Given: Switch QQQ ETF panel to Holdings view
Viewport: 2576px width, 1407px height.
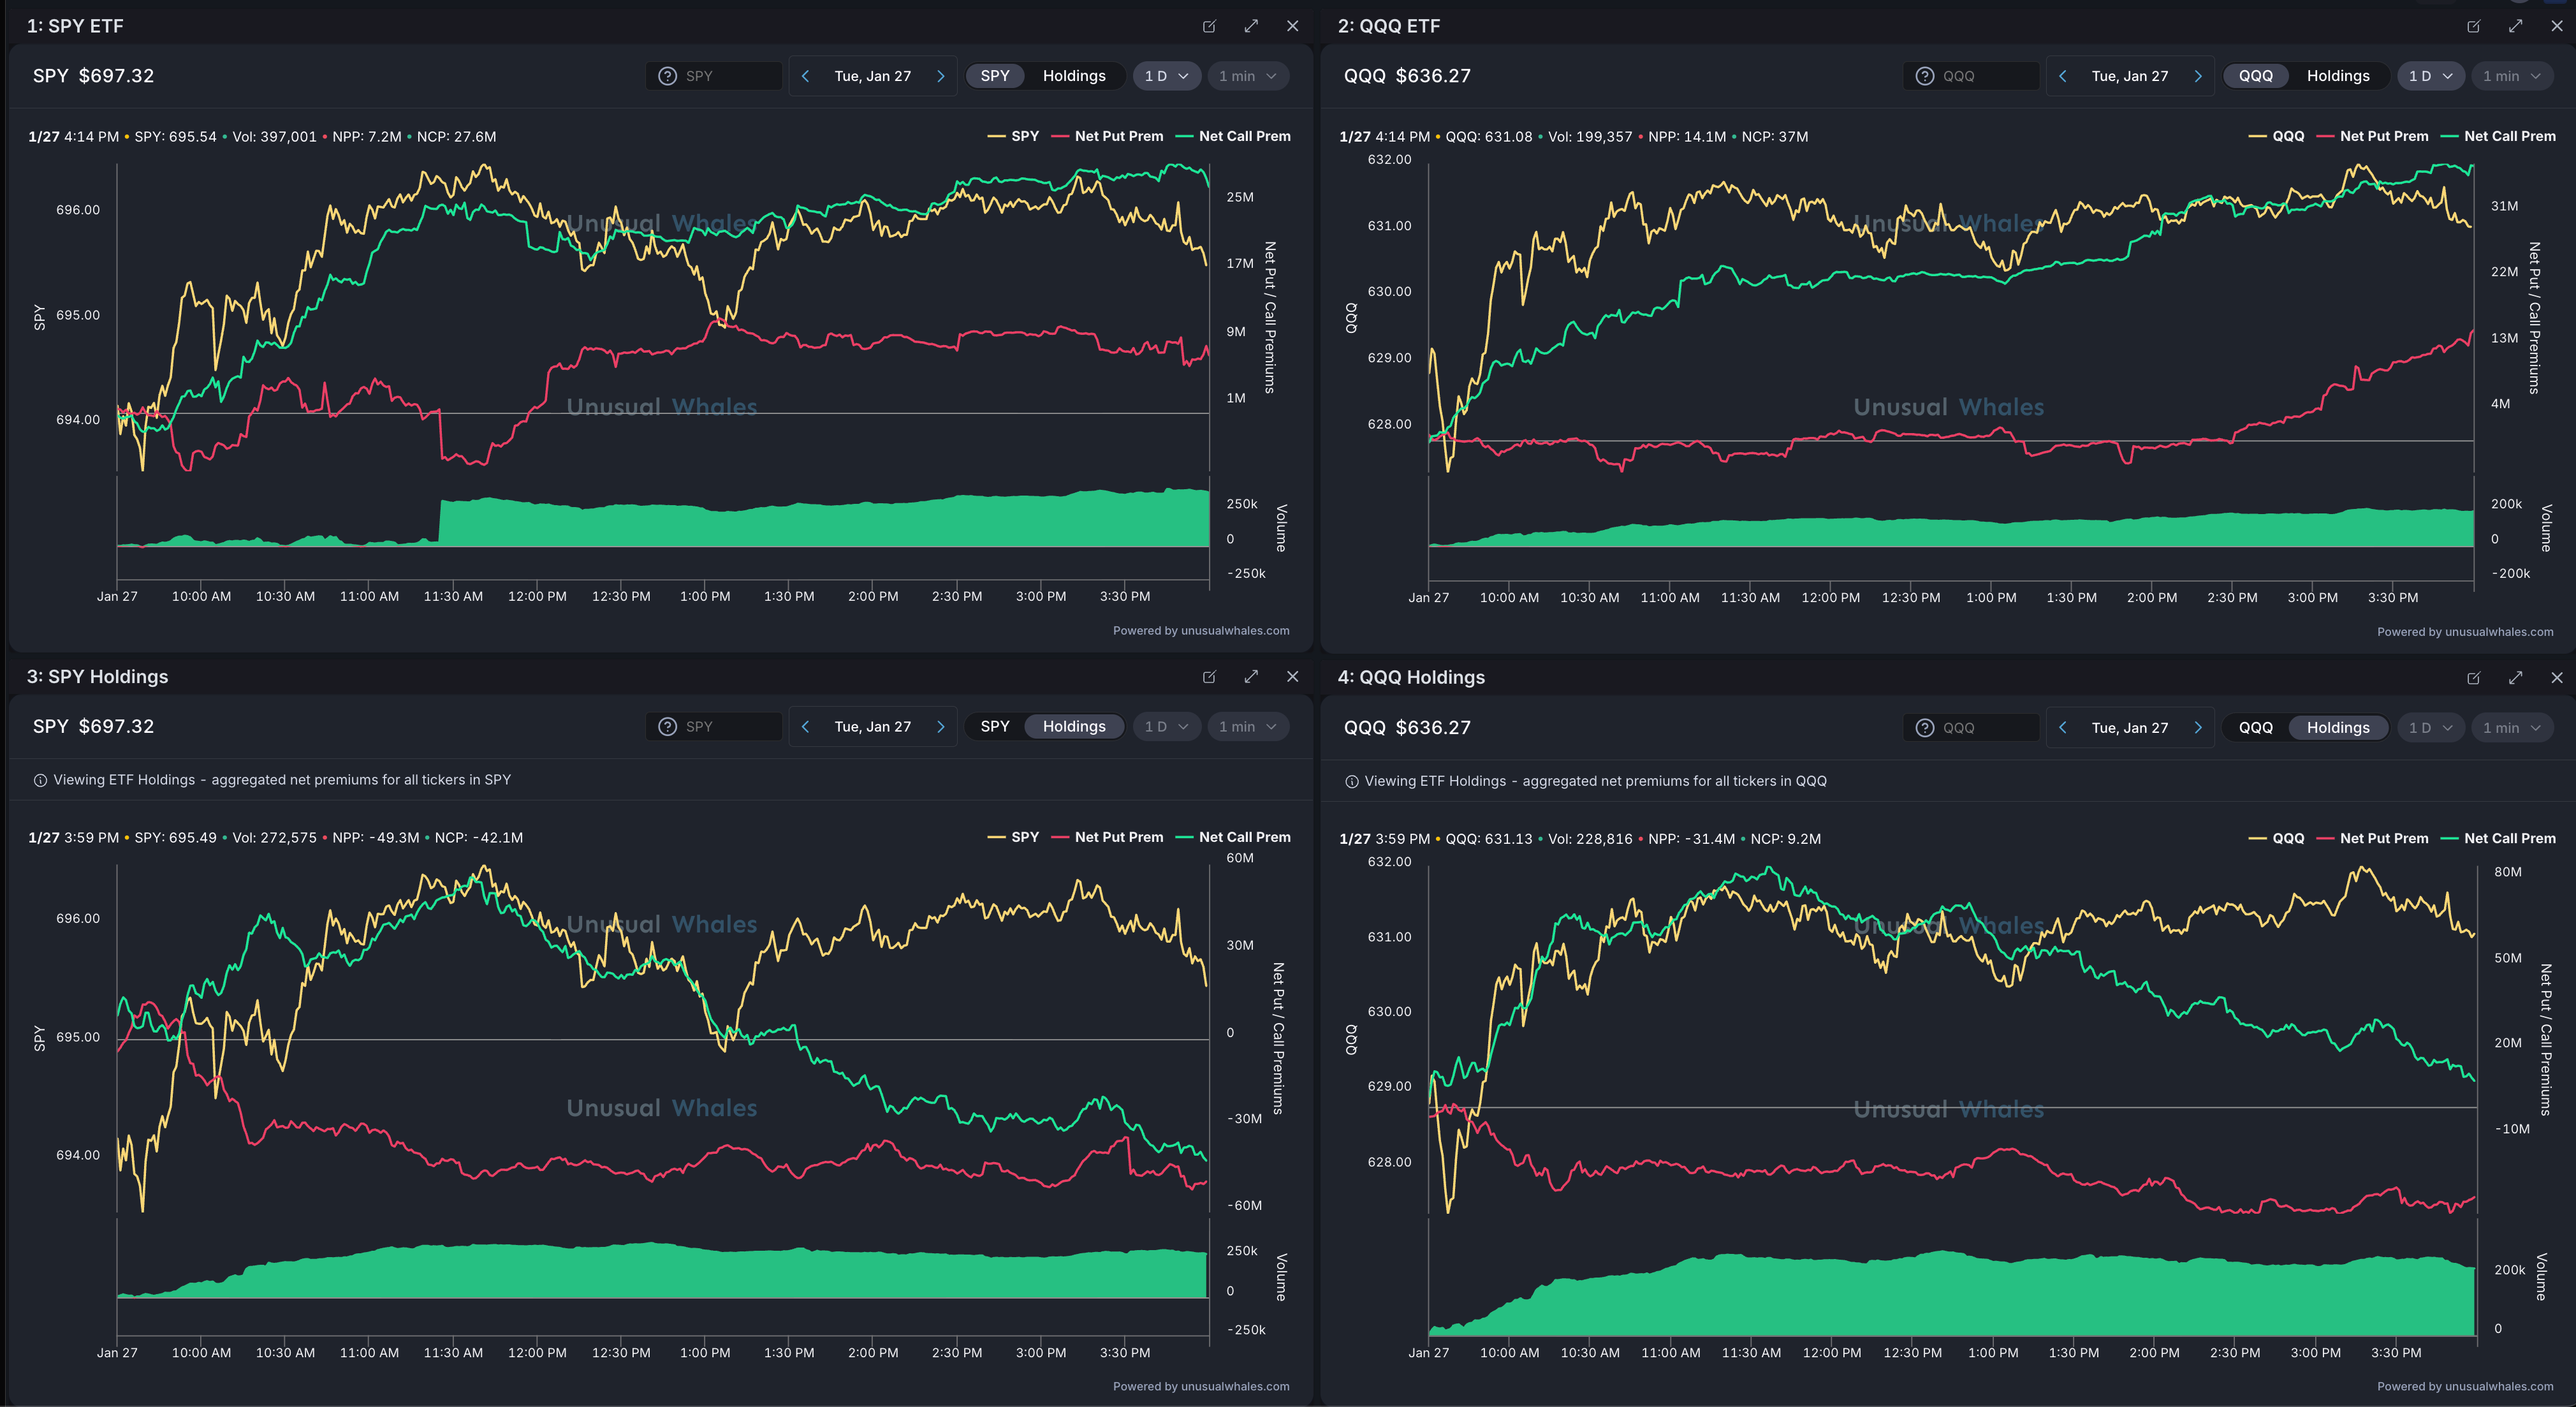Looking at the screenshot, I should [2337, 76].
